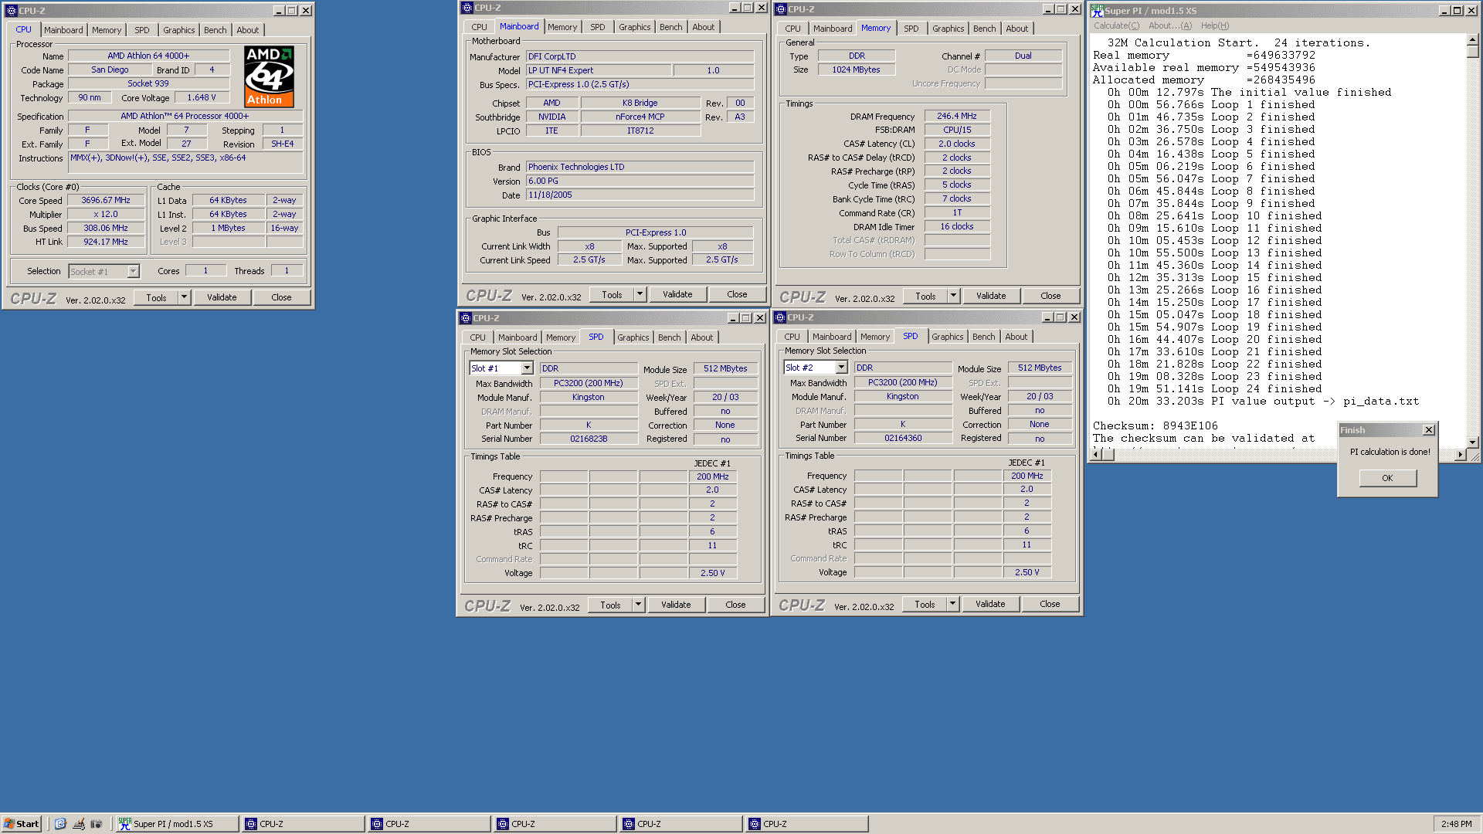This screenshot has height=834, width=1483.
Task: Expand the Slot #1 memory slot selector
Action: [x=527, y=368]
